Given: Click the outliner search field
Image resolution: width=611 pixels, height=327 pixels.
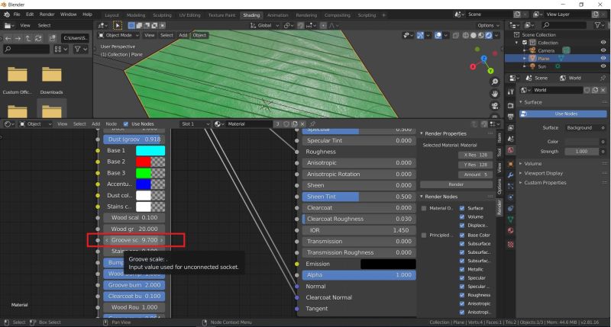Looking at the screenshot, I should (564, 25).
